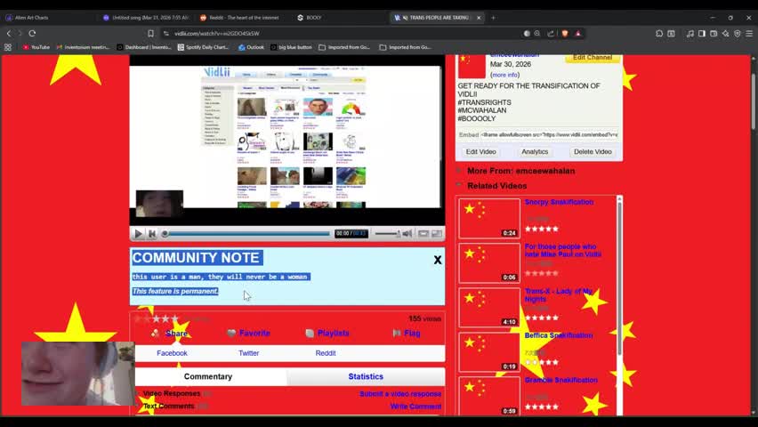Open the (more info) link
Screen dimensions: 758x427
[x=504, y=75]
